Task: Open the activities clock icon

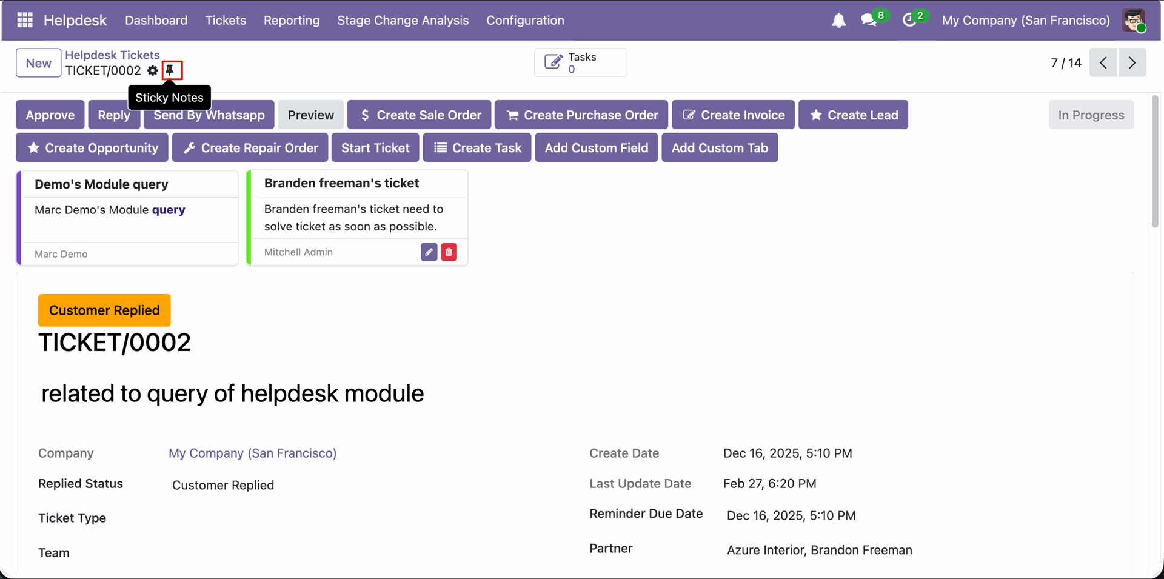Action: [x=909, y=21]
